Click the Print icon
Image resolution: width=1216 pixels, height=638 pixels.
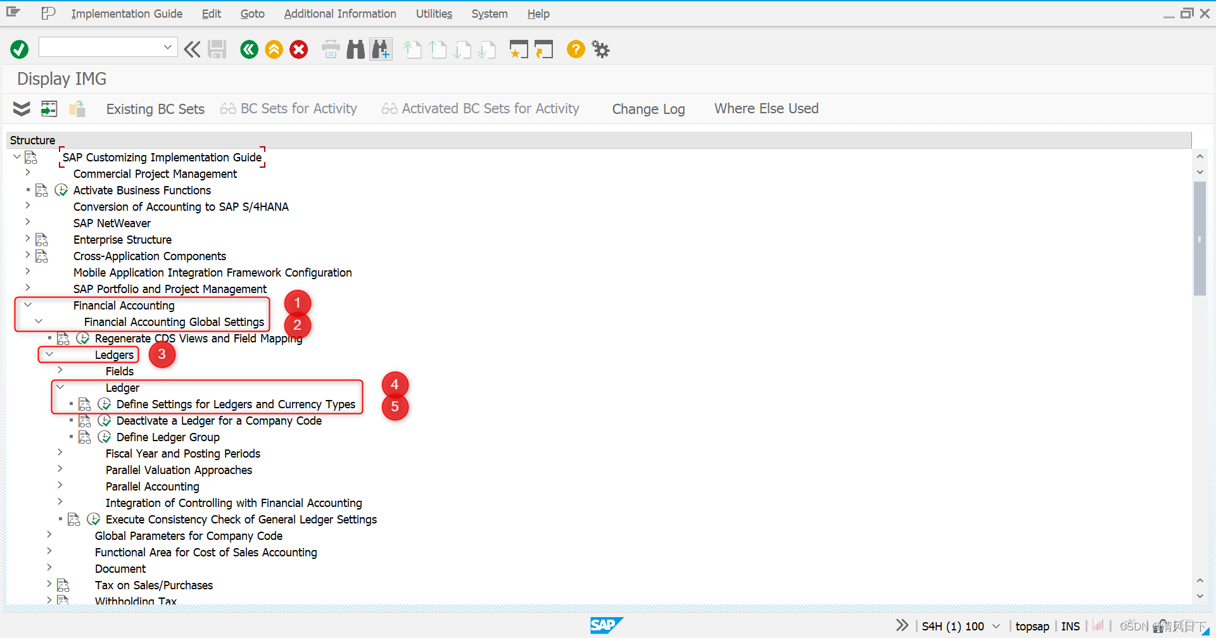coord(331,49)
